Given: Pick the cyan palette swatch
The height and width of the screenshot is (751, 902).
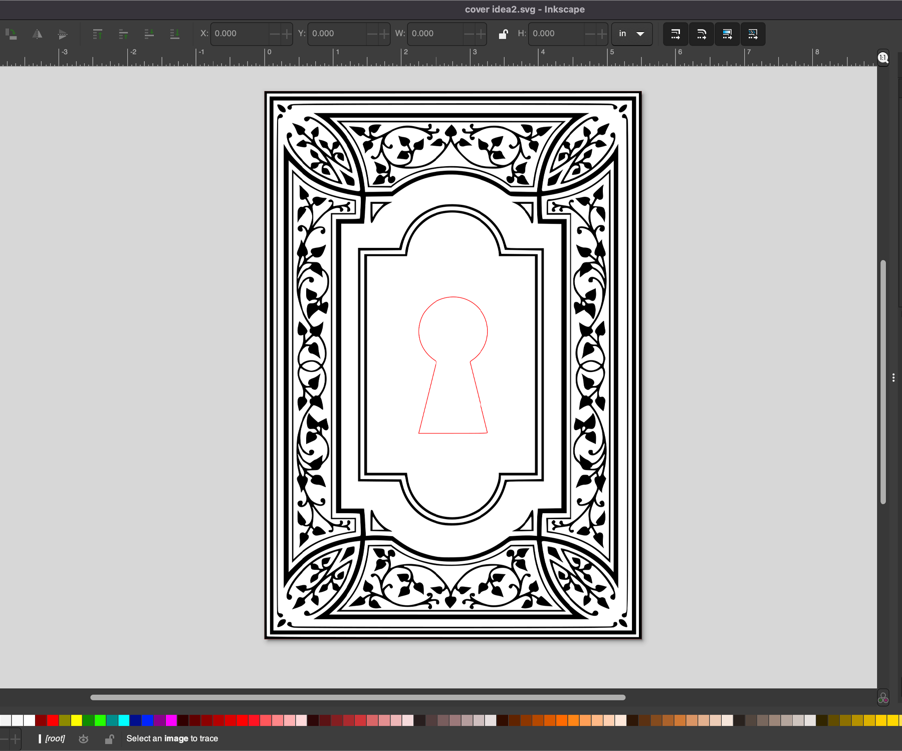Looking at the screenshot, I should point(124,720).
